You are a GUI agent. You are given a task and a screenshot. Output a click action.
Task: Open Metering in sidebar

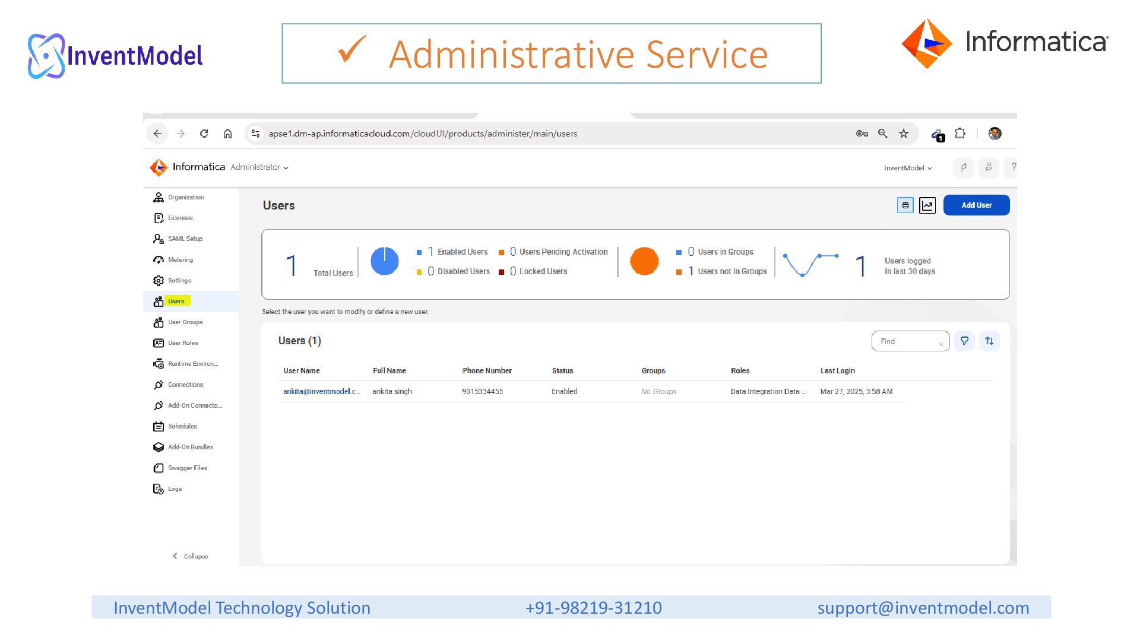[x=191, y=260]
